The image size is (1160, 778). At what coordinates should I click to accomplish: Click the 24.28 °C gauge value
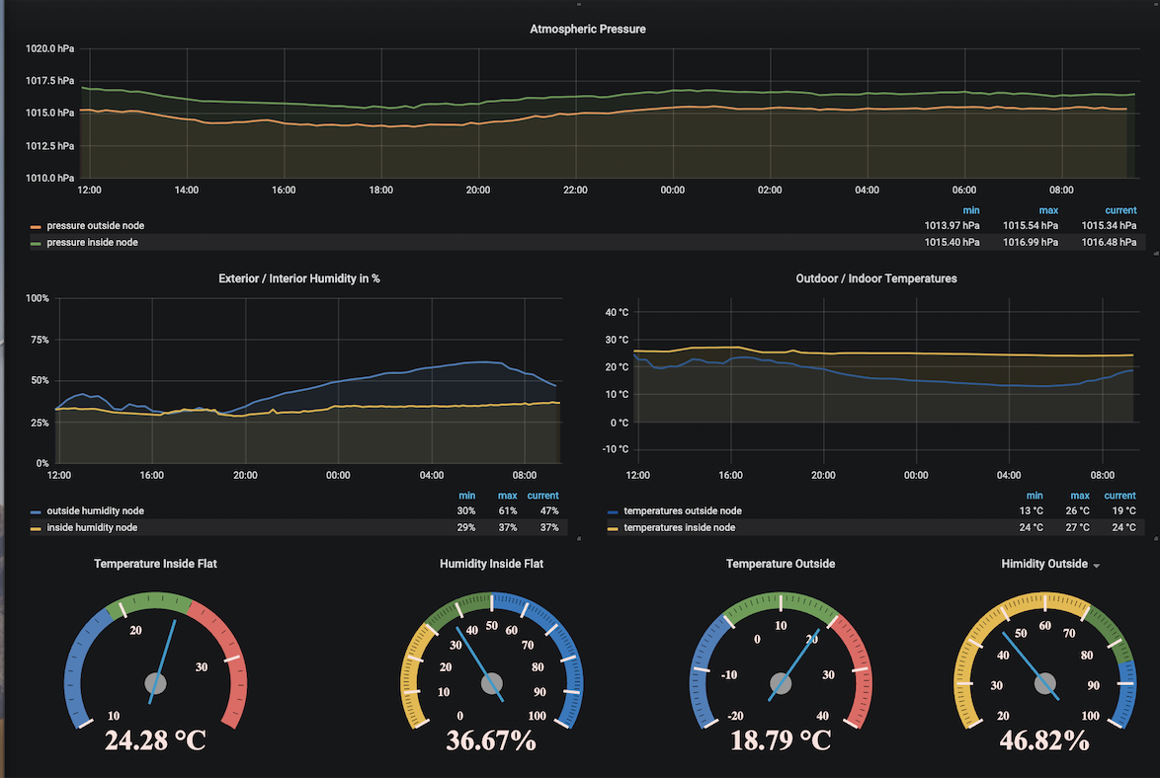coord(155,740)
